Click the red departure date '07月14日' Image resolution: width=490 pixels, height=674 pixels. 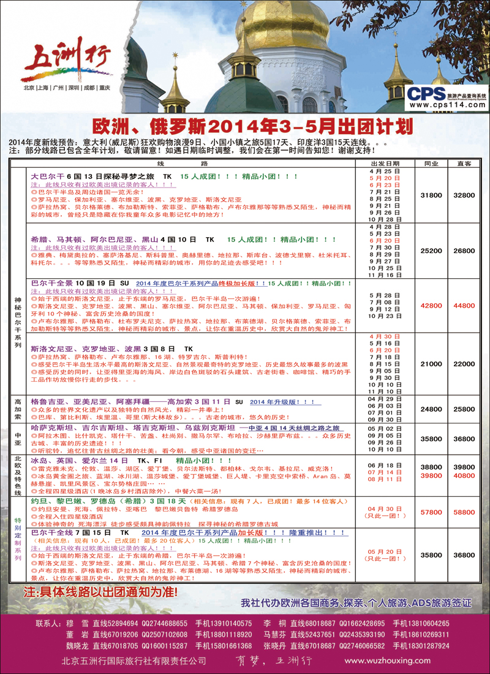(384, 472)
